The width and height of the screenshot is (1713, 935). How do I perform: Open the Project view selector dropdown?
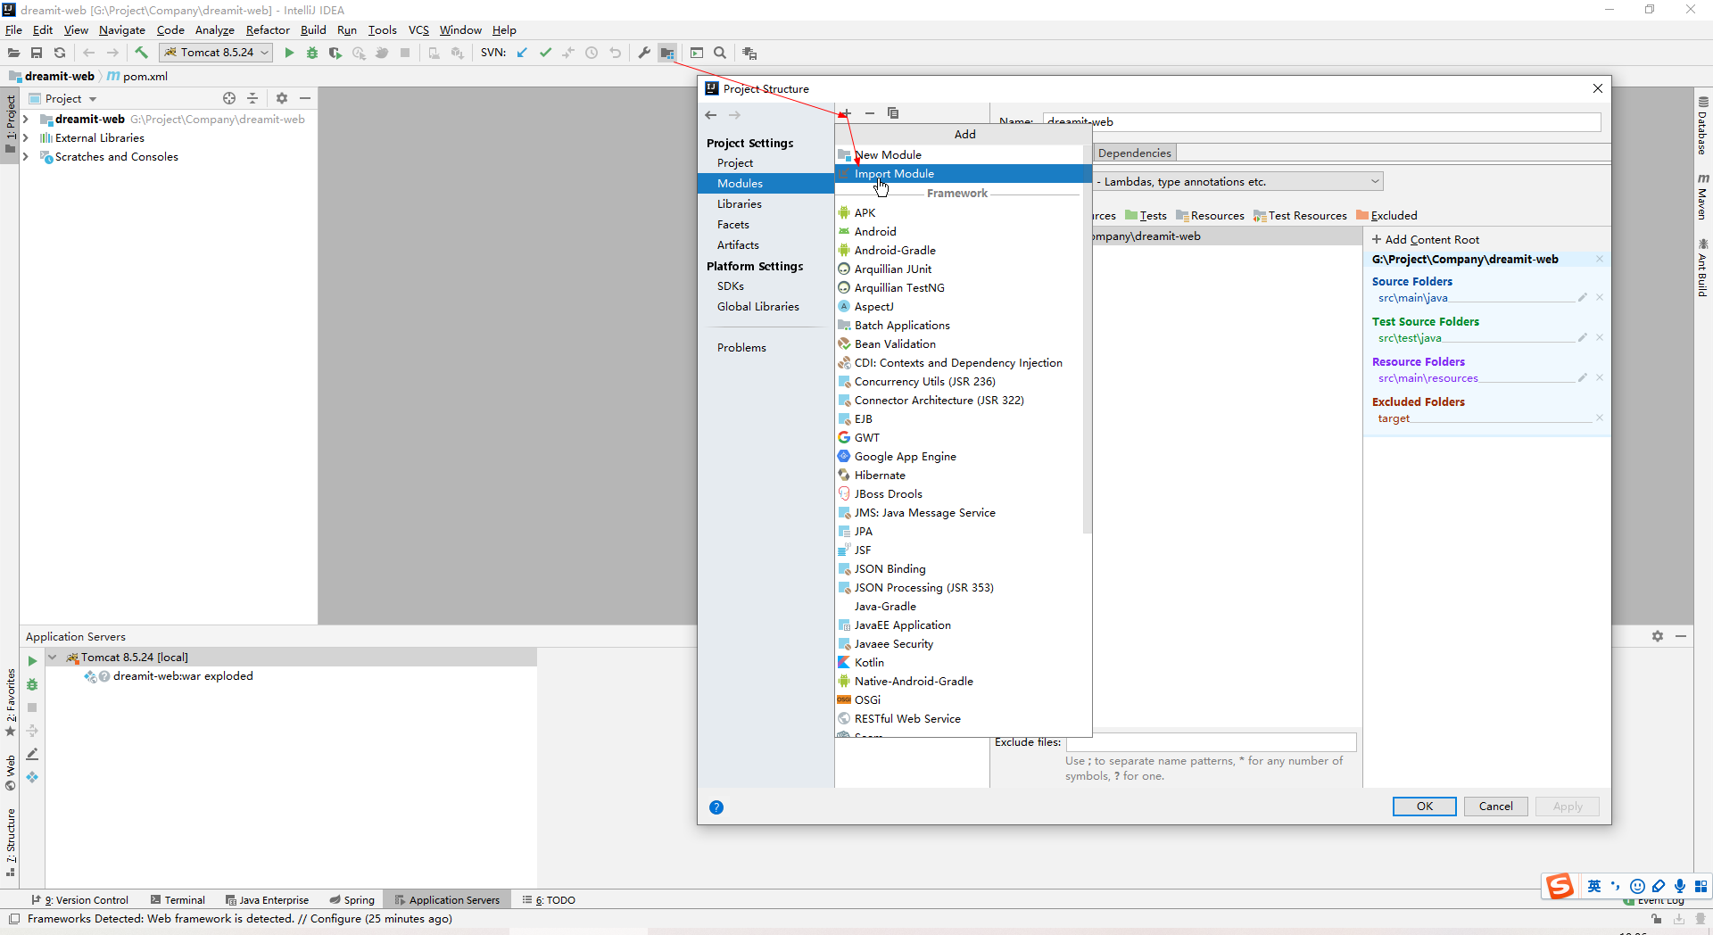coord(63,98)
